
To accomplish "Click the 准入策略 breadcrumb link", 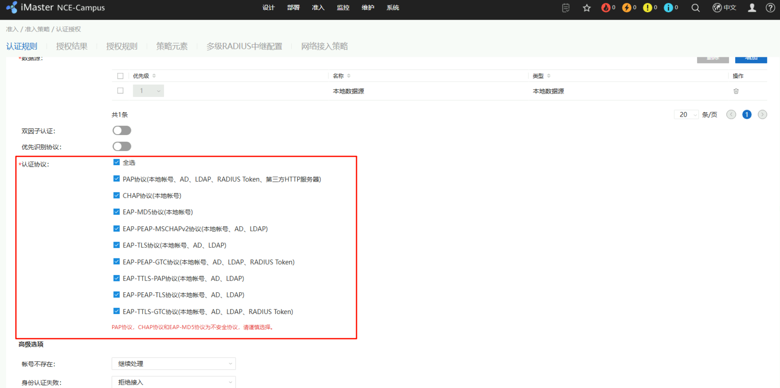I will click(37, 29).
